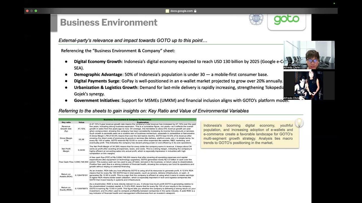Screen dimensions: 362x203
Task: Click the green fullscreen window button
Action: pyautogui.click(x=36, y=11)
